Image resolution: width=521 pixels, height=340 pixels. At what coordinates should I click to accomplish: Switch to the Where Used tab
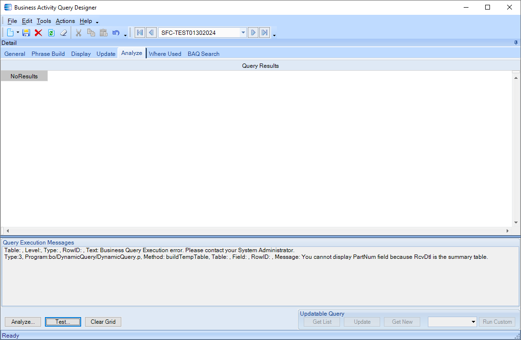pyautogui.click(x=165, y=54)
